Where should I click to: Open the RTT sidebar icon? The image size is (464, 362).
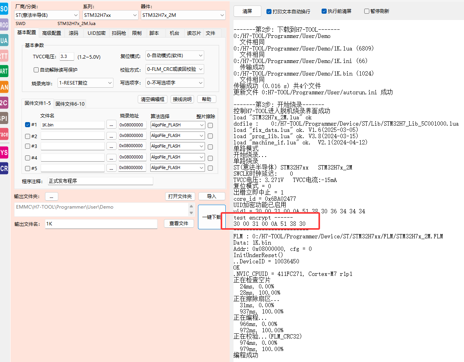tap(4, 56)
